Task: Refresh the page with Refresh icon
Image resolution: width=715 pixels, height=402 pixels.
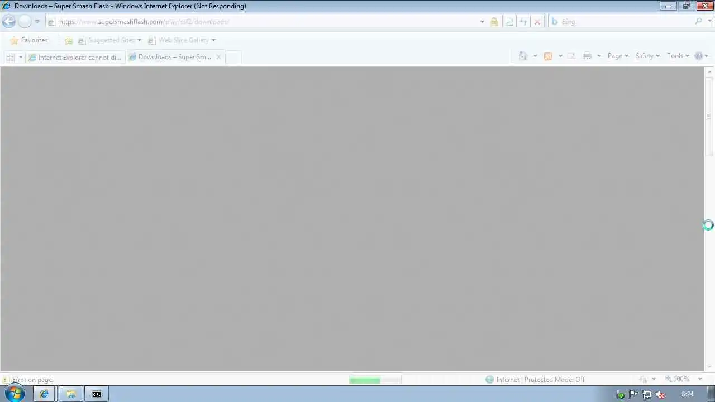Action: (523, 22)
